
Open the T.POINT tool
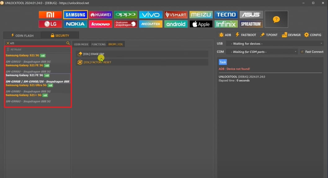point(269,35)
